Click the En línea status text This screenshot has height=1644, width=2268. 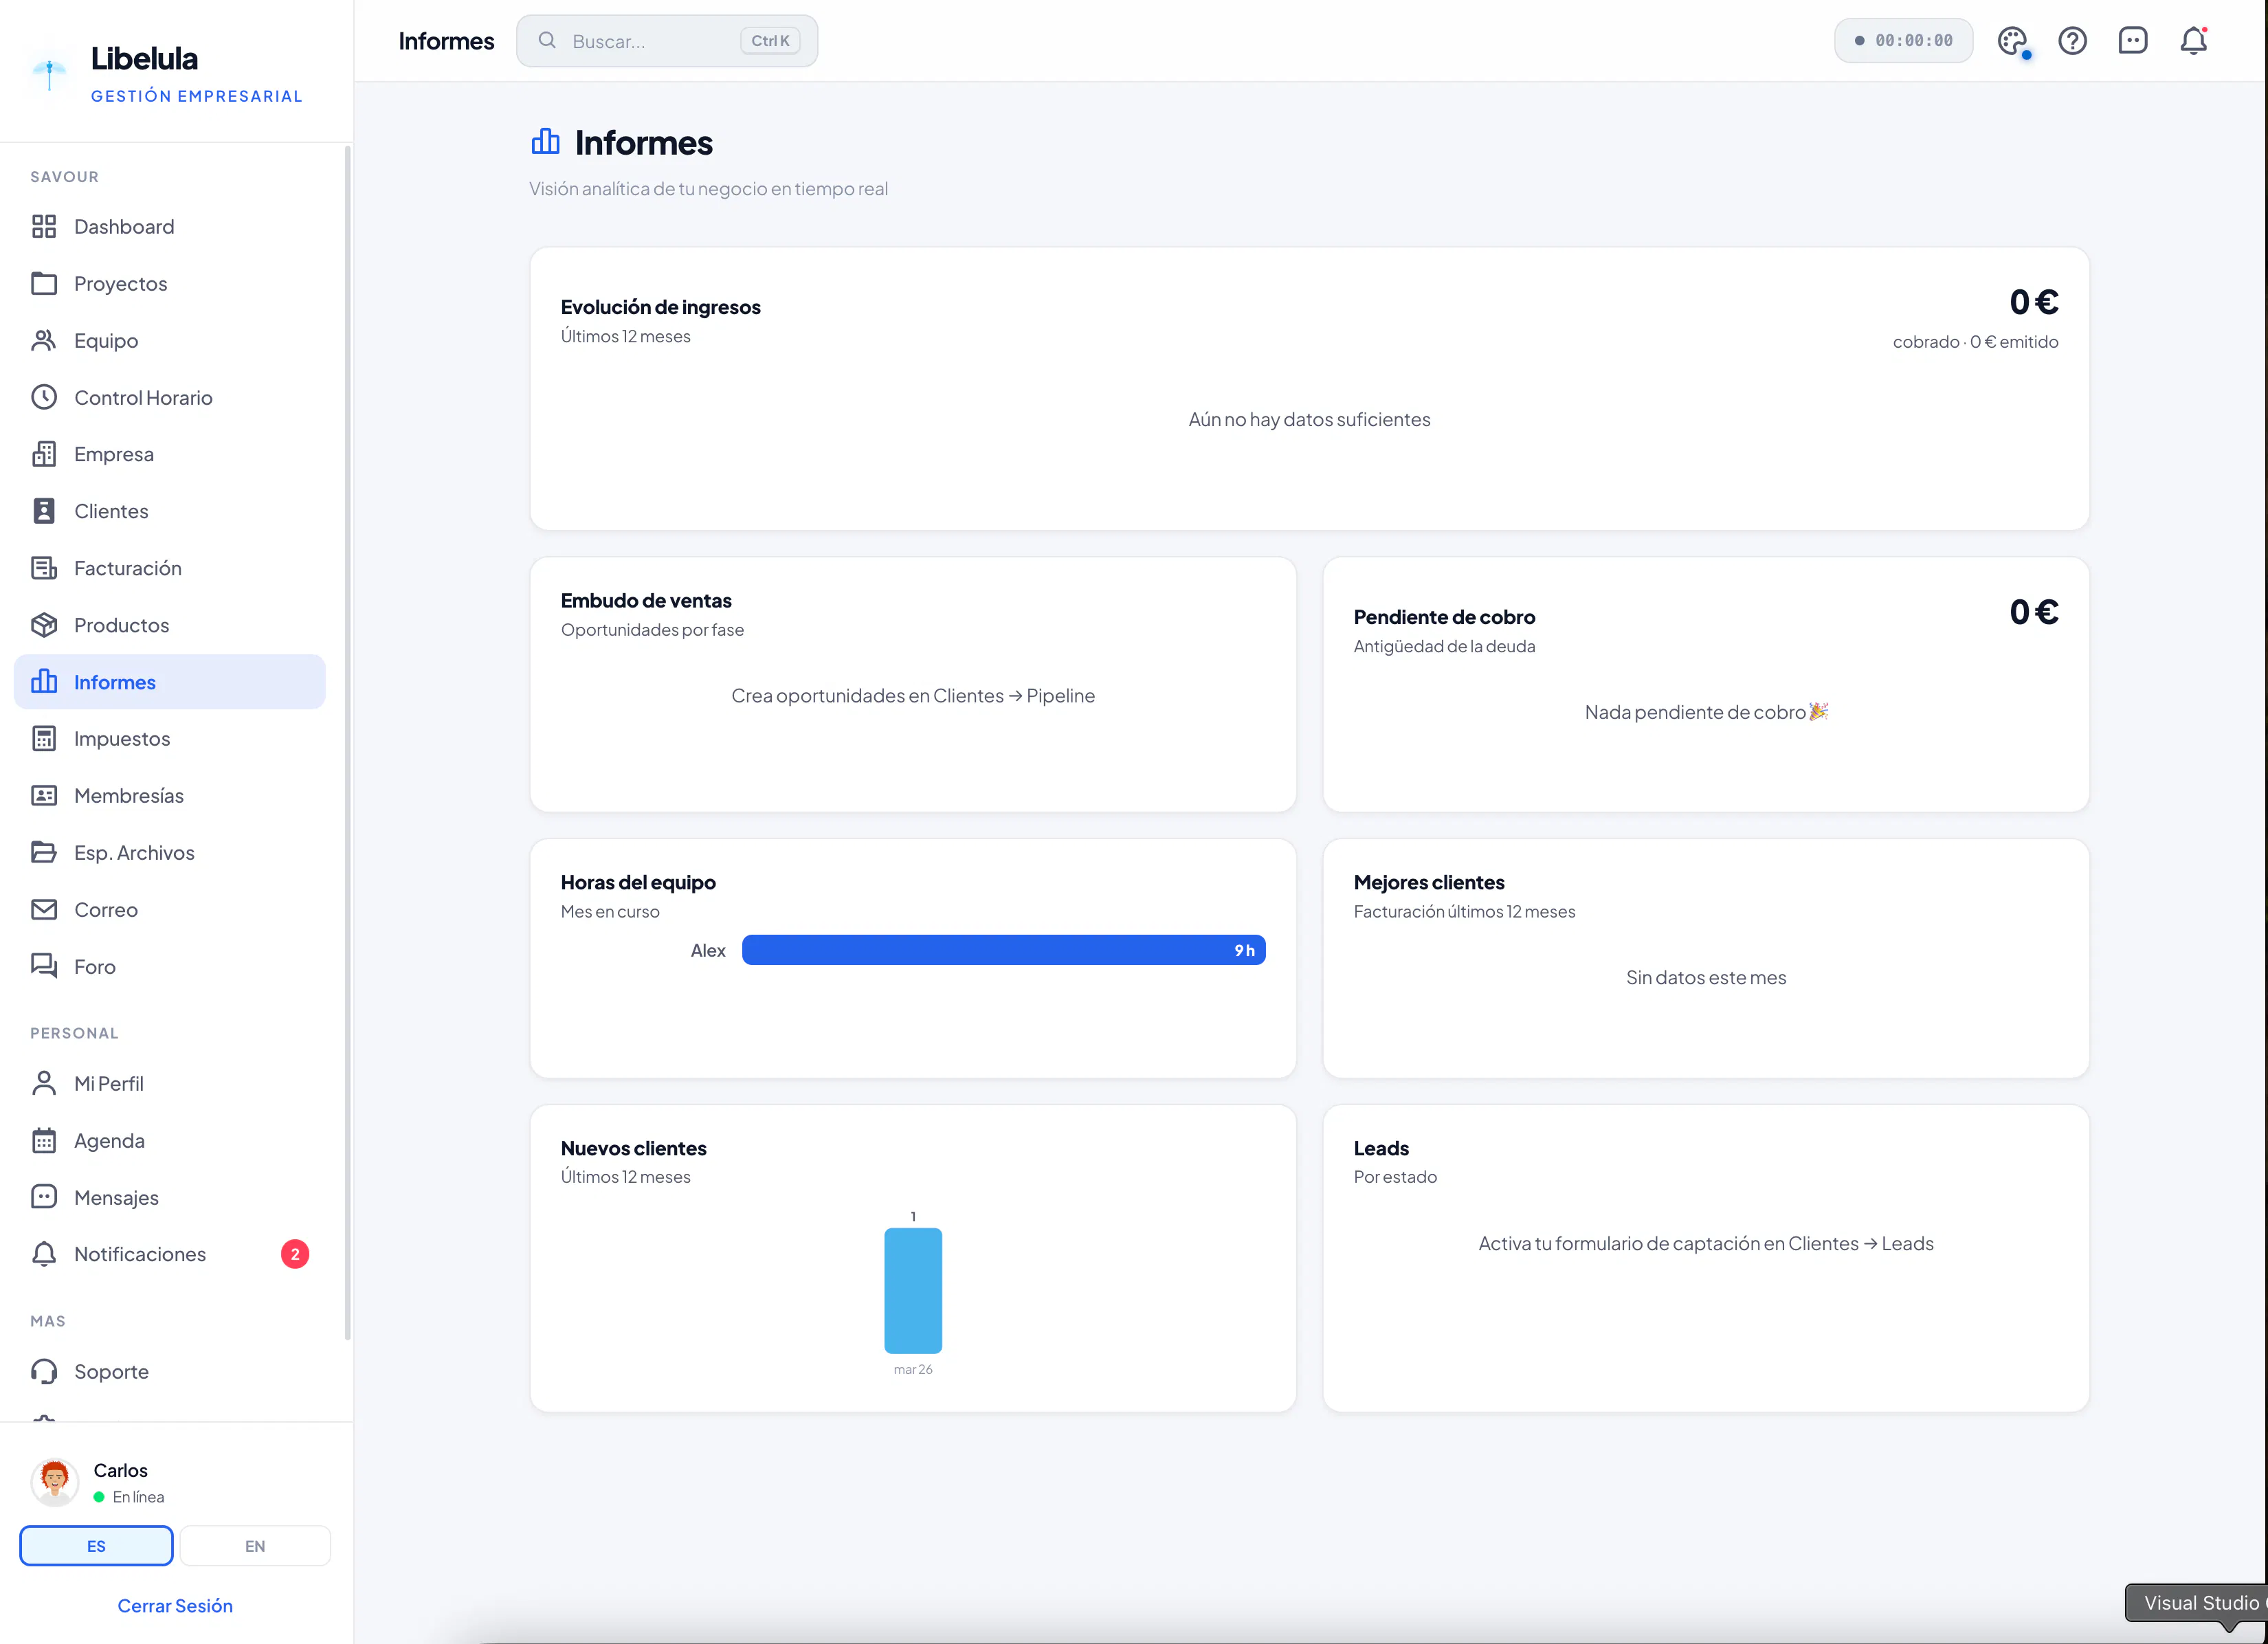139,1497
